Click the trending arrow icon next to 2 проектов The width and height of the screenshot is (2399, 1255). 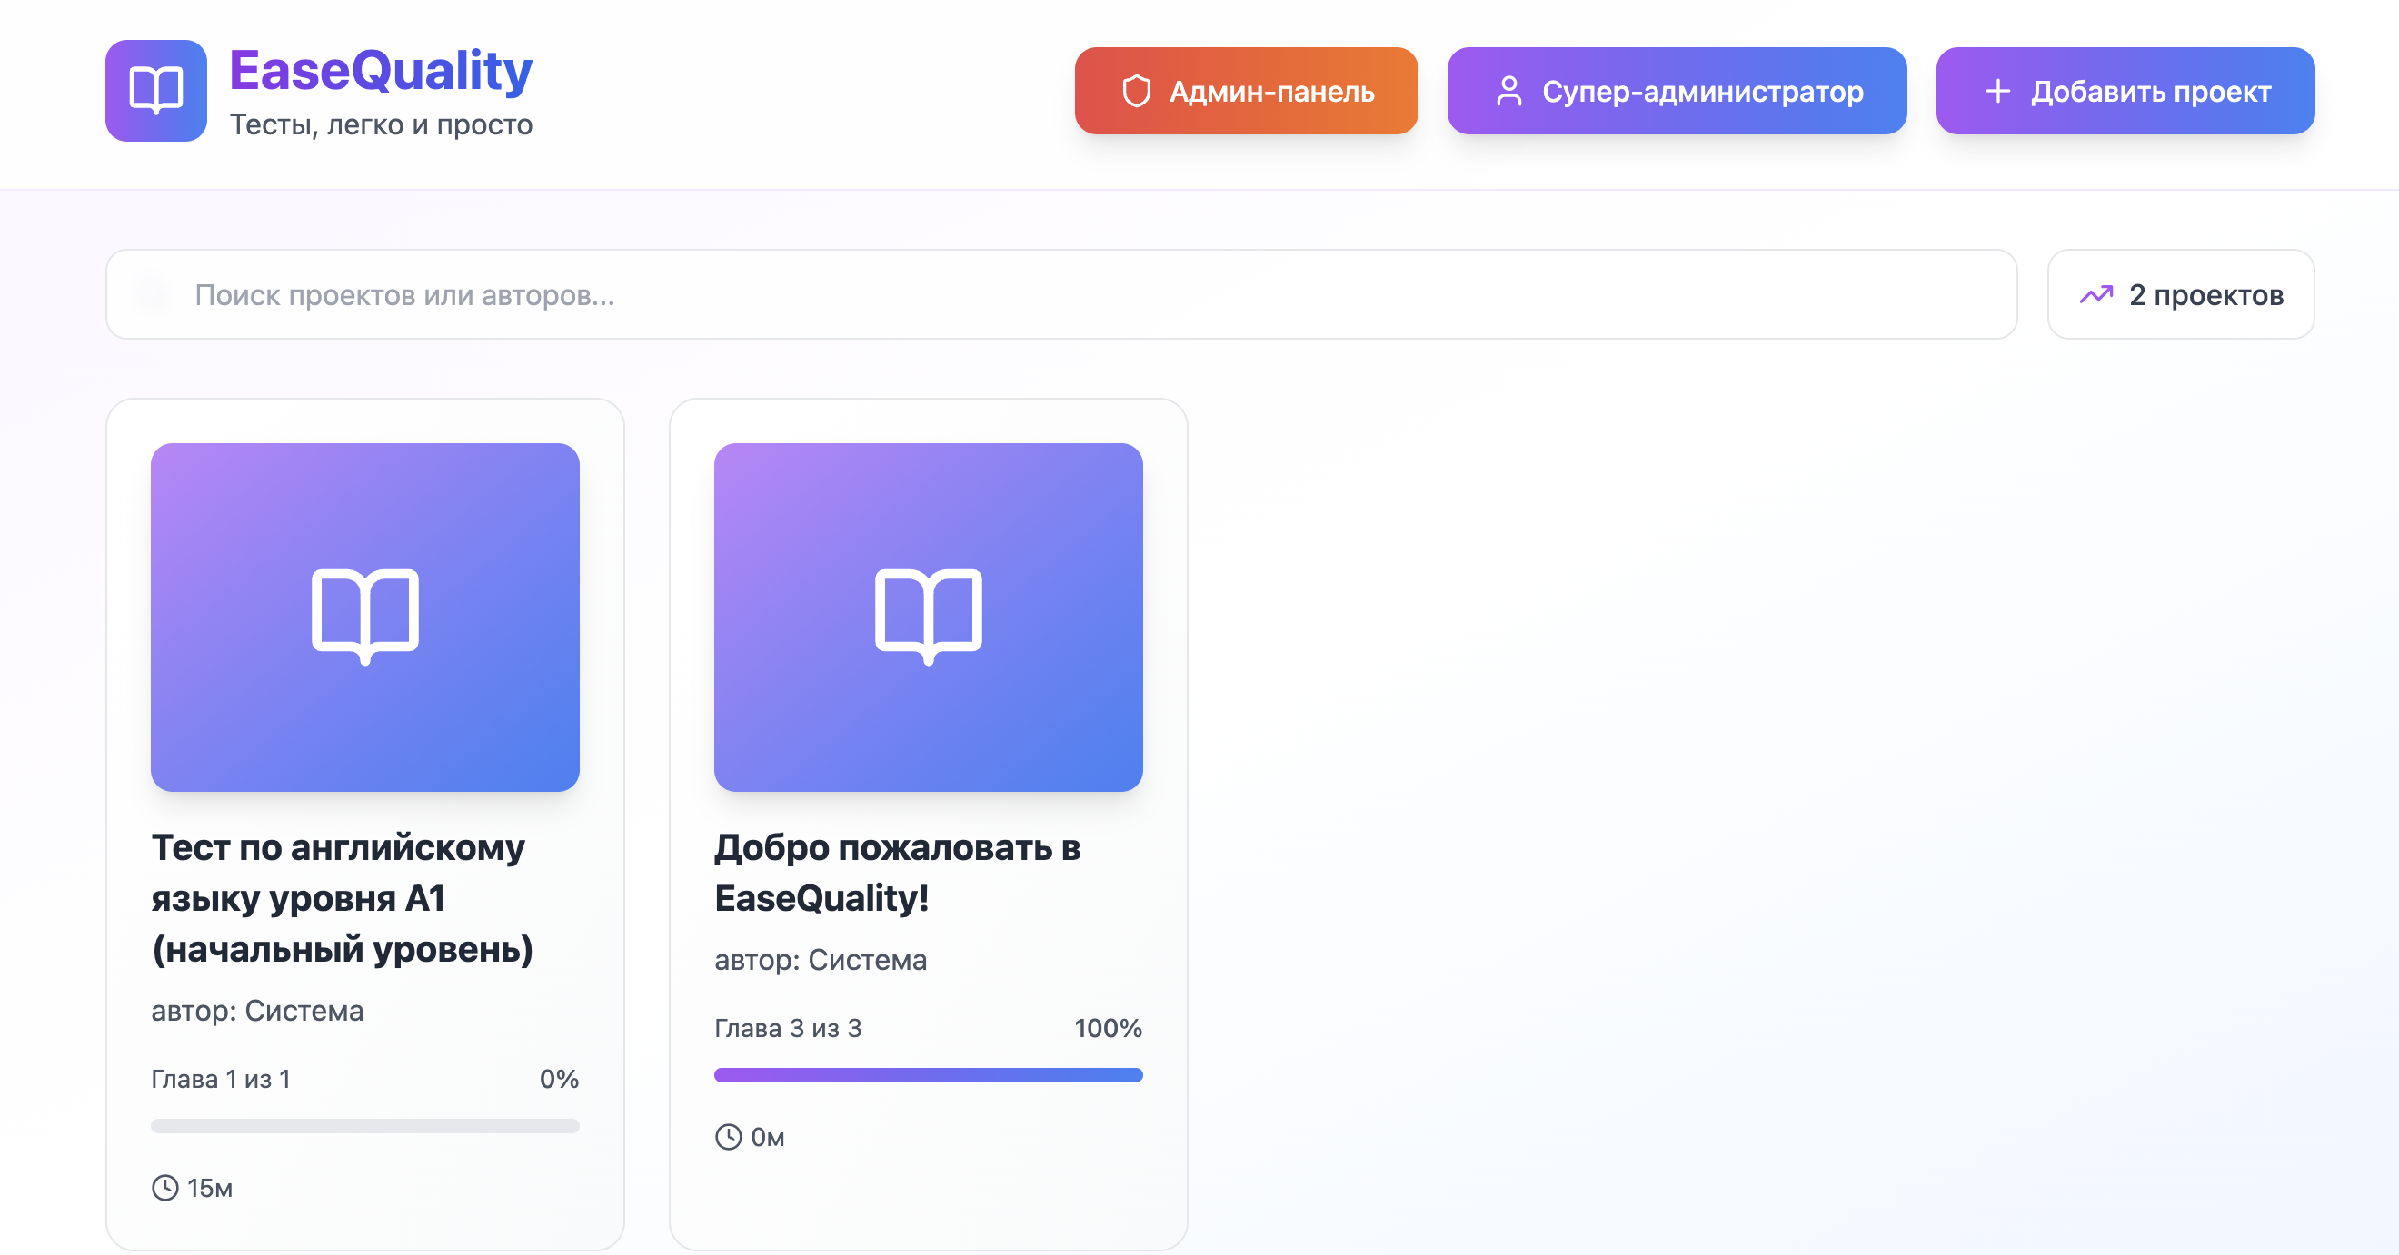(x=2095, y=295)
